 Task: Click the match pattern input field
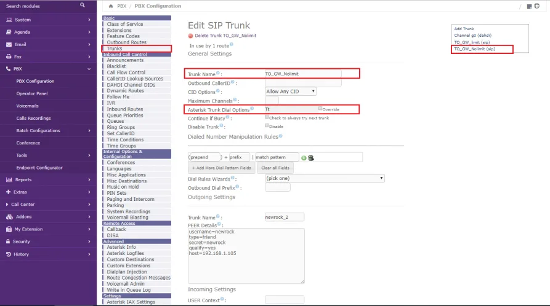click(277, 157)
